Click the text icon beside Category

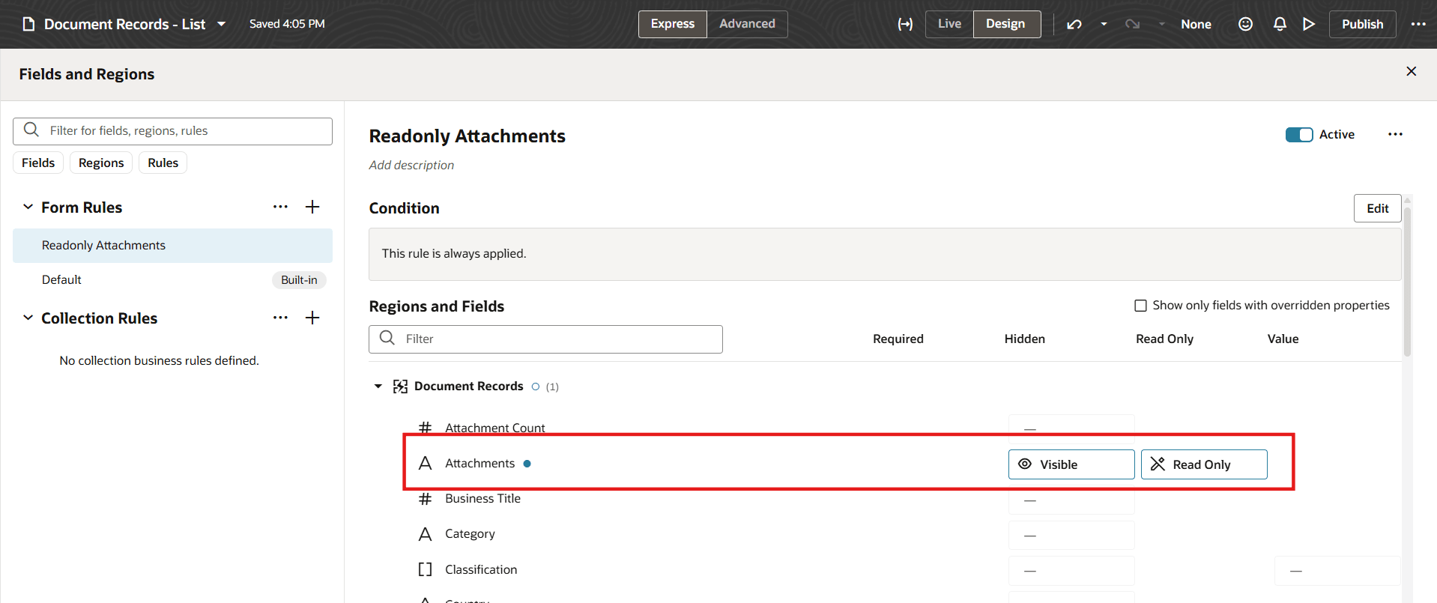coord(425,534)
